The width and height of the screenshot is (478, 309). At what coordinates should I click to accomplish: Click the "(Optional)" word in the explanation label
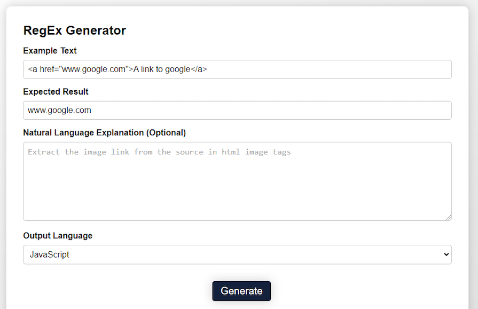click(166, 133)
